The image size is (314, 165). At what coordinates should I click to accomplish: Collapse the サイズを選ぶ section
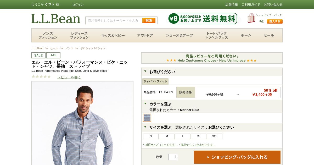(x=145, y=127)
